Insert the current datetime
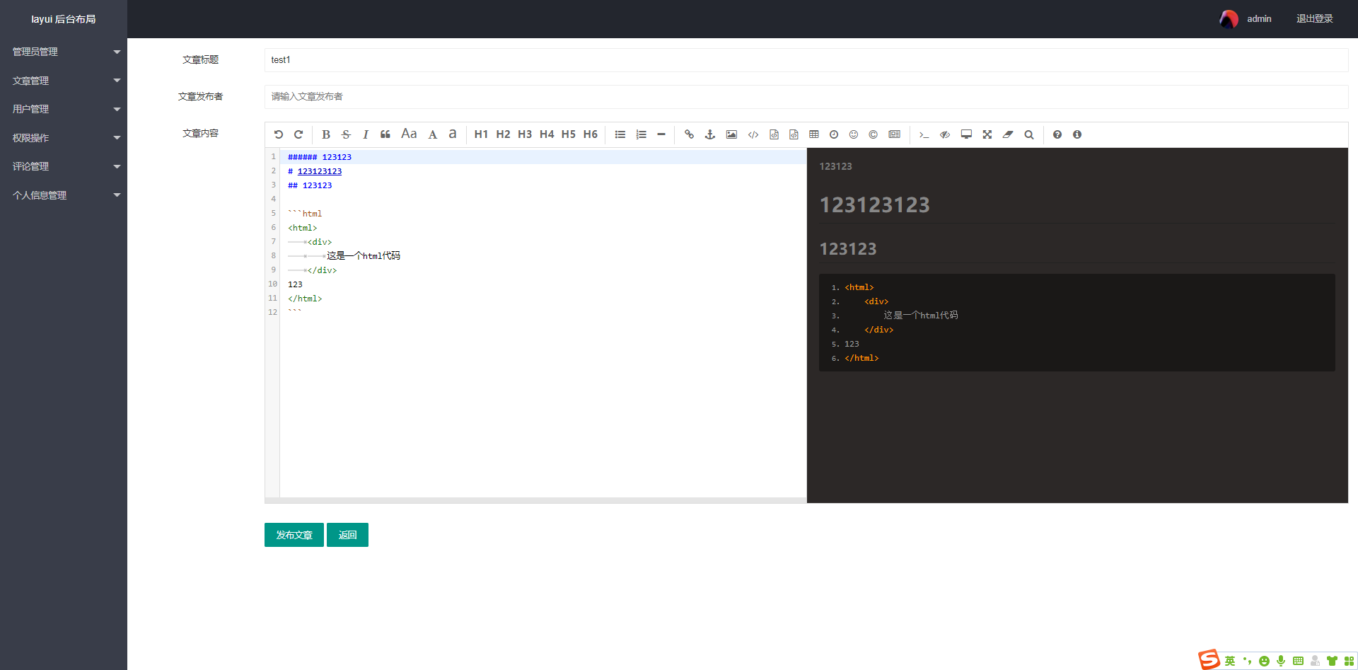The width and height of the screenshot is (1358, 670). tap(834, 134)
